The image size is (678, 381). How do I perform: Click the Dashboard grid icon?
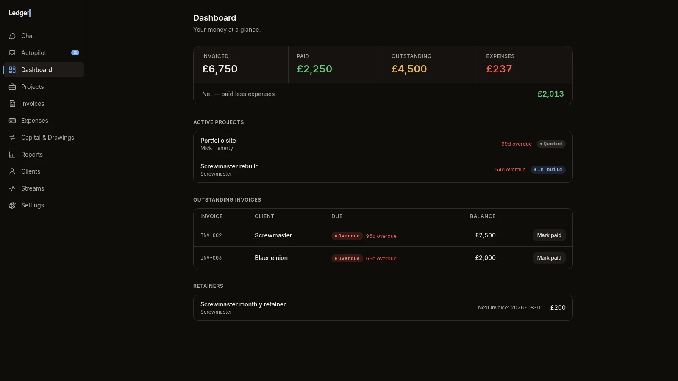click(12, 70)
